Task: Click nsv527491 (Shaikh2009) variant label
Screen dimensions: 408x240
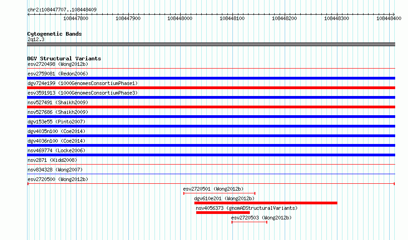Action: click(58, 102)
